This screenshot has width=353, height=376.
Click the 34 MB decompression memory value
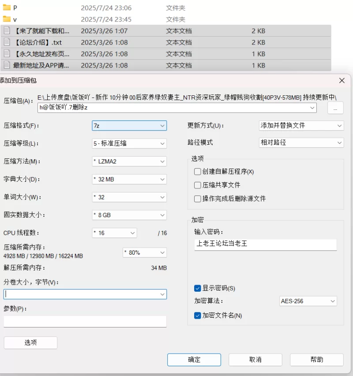click(x=159, y=268)
